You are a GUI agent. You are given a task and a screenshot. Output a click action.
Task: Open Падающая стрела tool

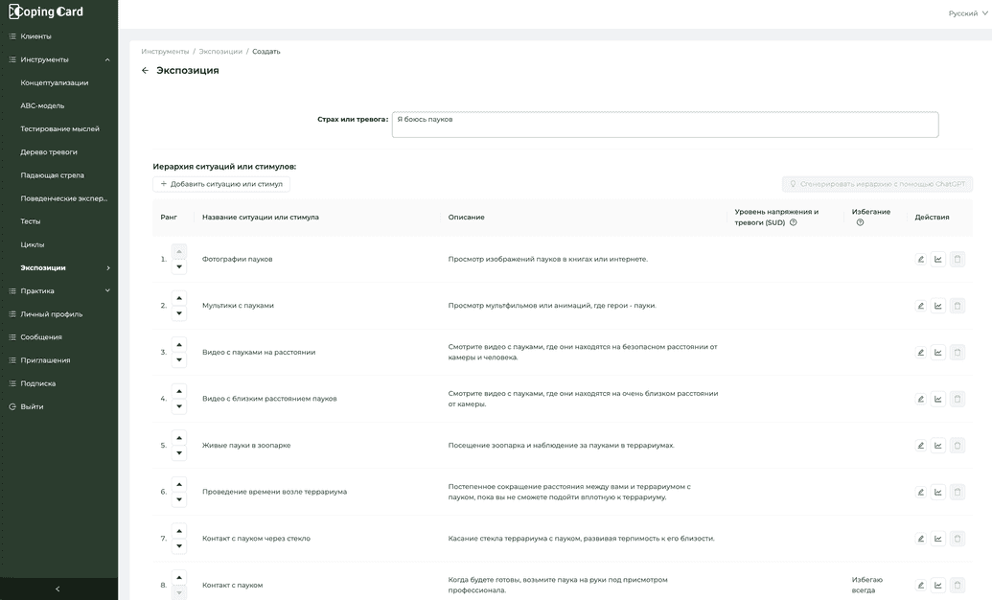click(x=52, y=175)
